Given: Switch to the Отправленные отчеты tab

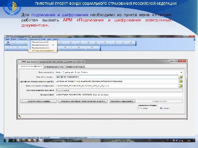Looking at the screenshot, I should click(x=54, y=67).
